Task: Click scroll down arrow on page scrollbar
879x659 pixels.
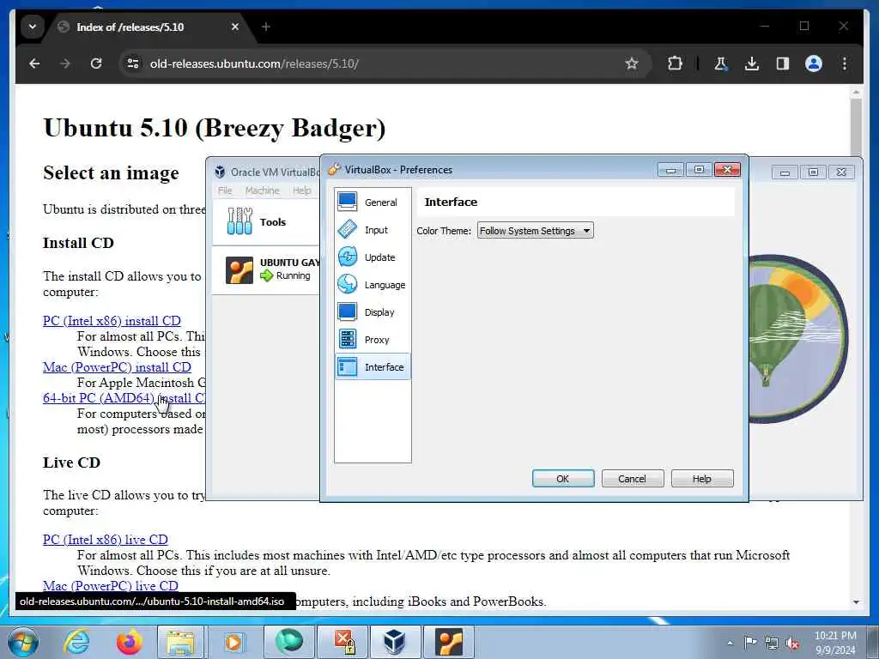Action: point(856,602)
